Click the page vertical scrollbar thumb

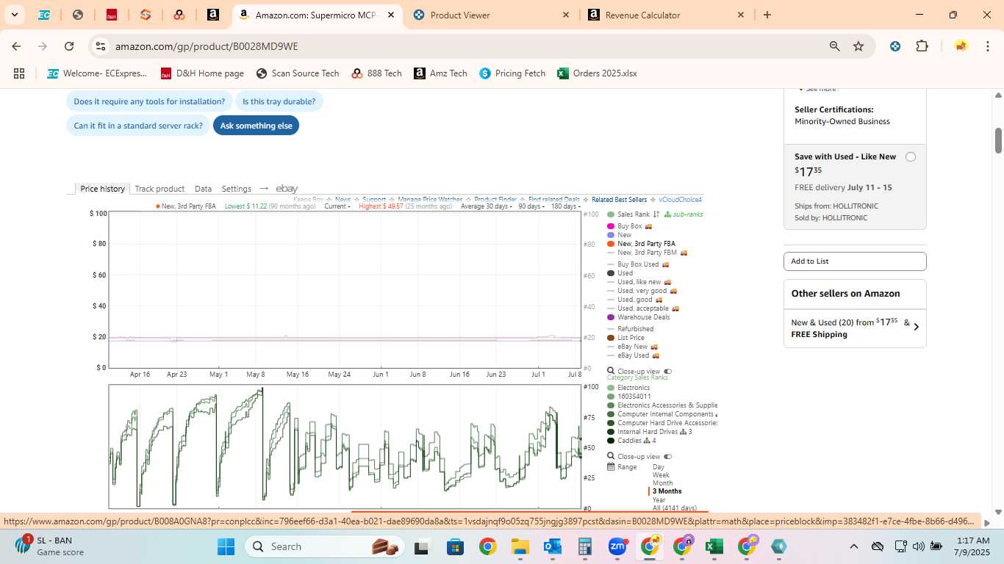[x=998, y=140]
